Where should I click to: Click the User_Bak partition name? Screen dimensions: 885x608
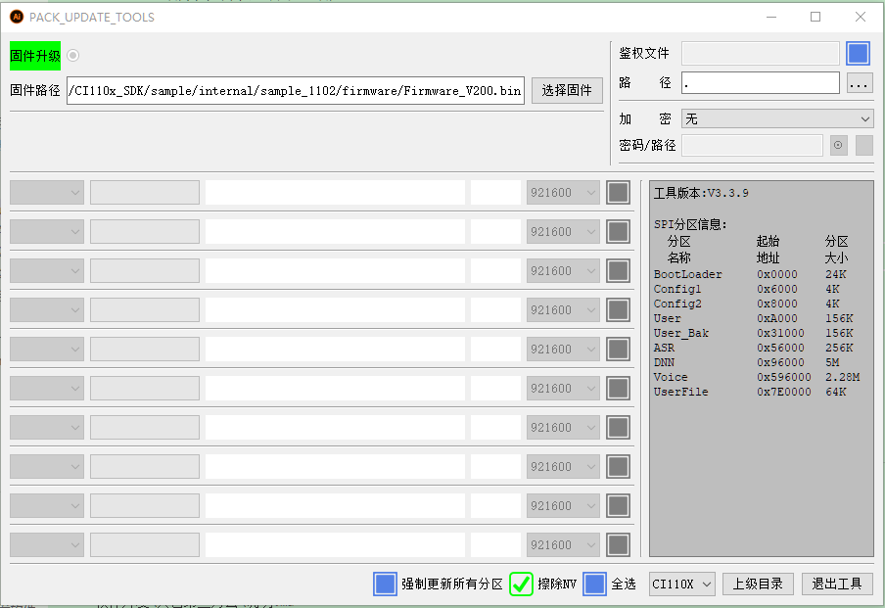680,333
